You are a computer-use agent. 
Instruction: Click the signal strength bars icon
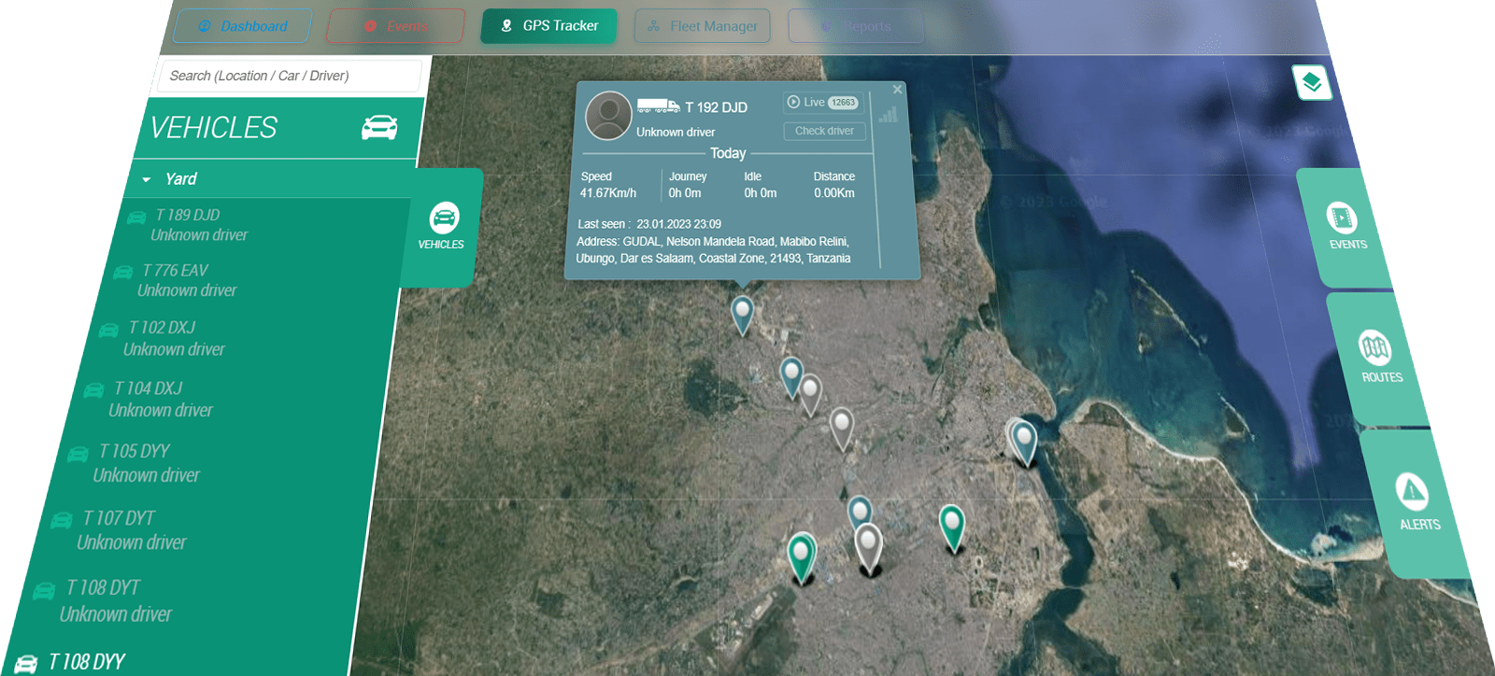coord(888,115)
